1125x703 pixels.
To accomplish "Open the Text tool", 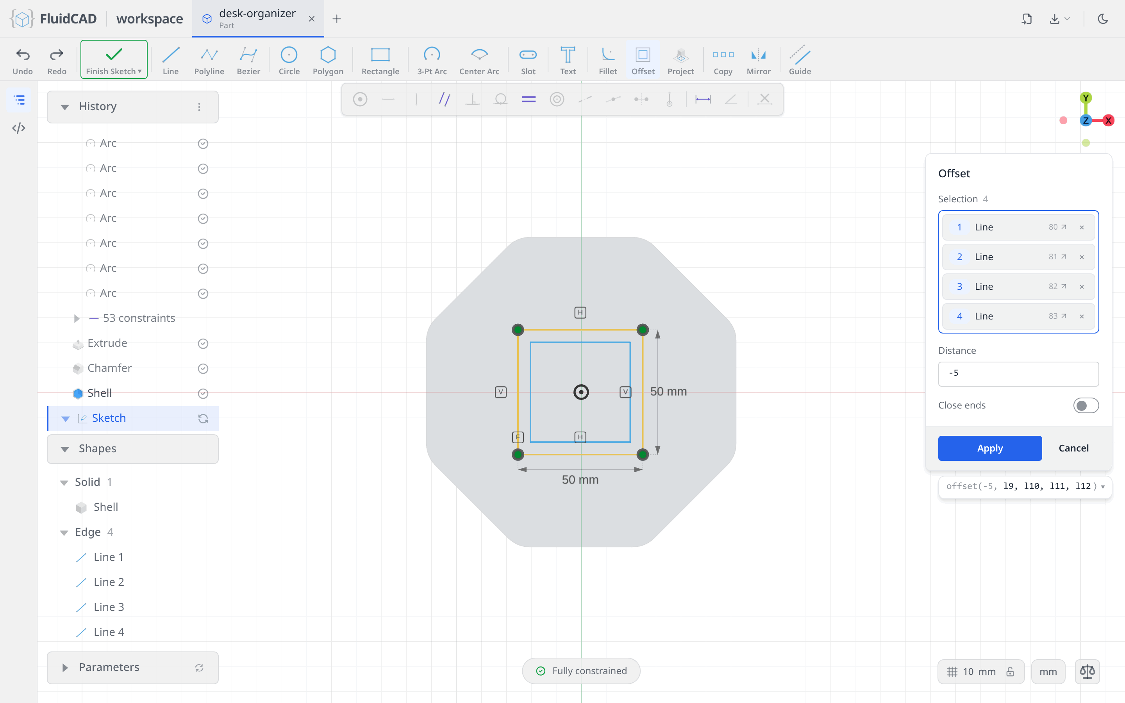I will tap(568, 61).
